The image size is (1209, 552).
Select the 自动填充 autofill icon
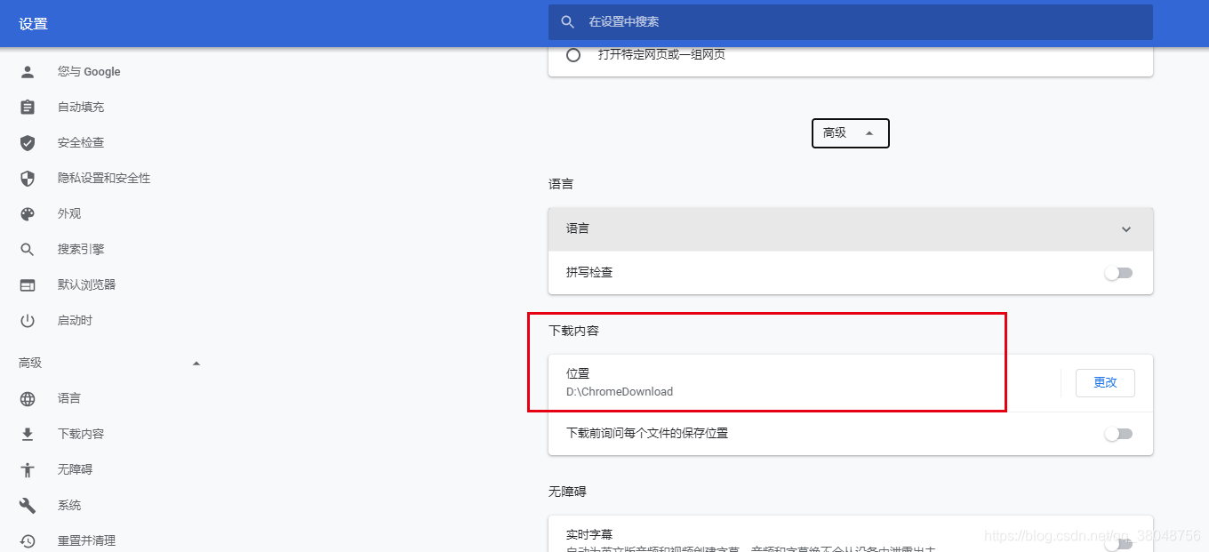[27, 107]
